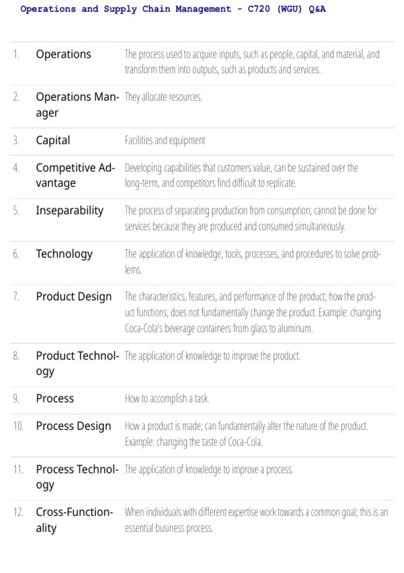Image resolution: width=404 pixels, height=573 pixels.
Task: Select the 'Process' term in row 9
Action: (x=55, y=398)
